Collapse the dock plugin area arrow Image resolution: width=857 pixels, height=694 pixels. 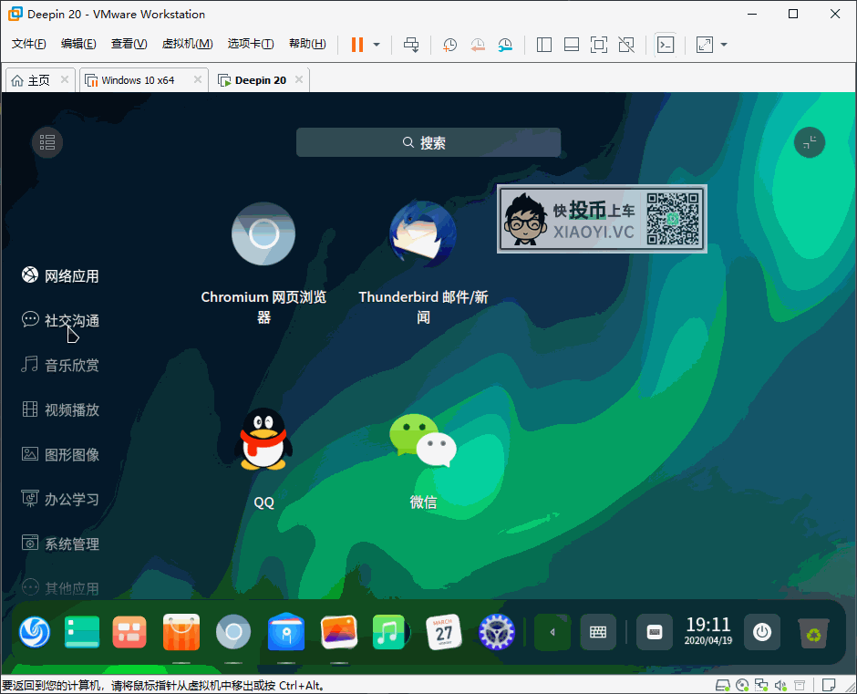(552, 632)
